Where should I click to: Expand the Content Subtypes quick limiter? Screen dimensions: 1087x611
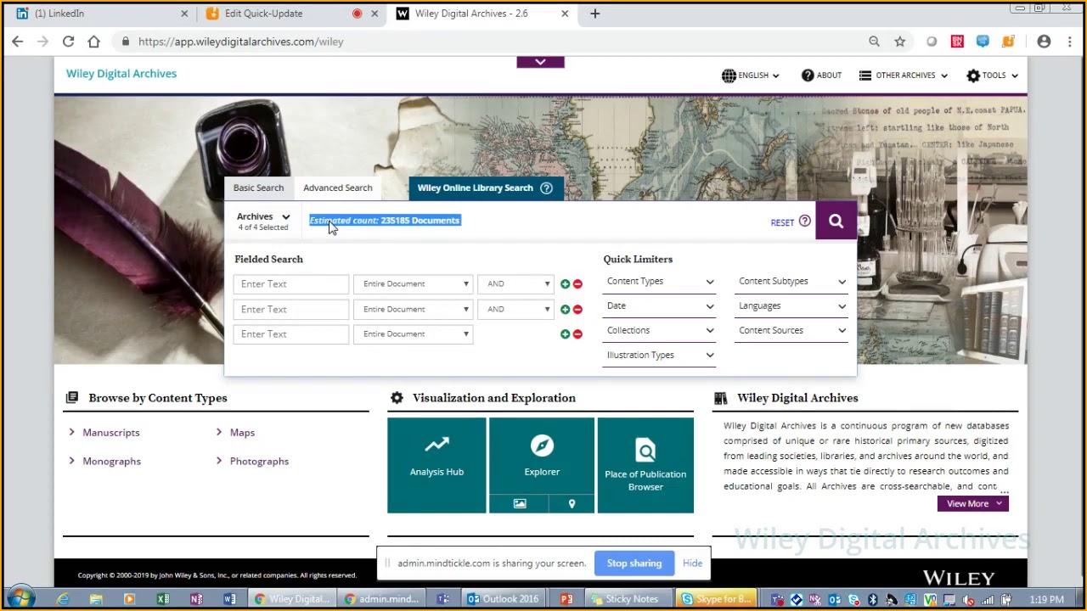tap(791, 282)
